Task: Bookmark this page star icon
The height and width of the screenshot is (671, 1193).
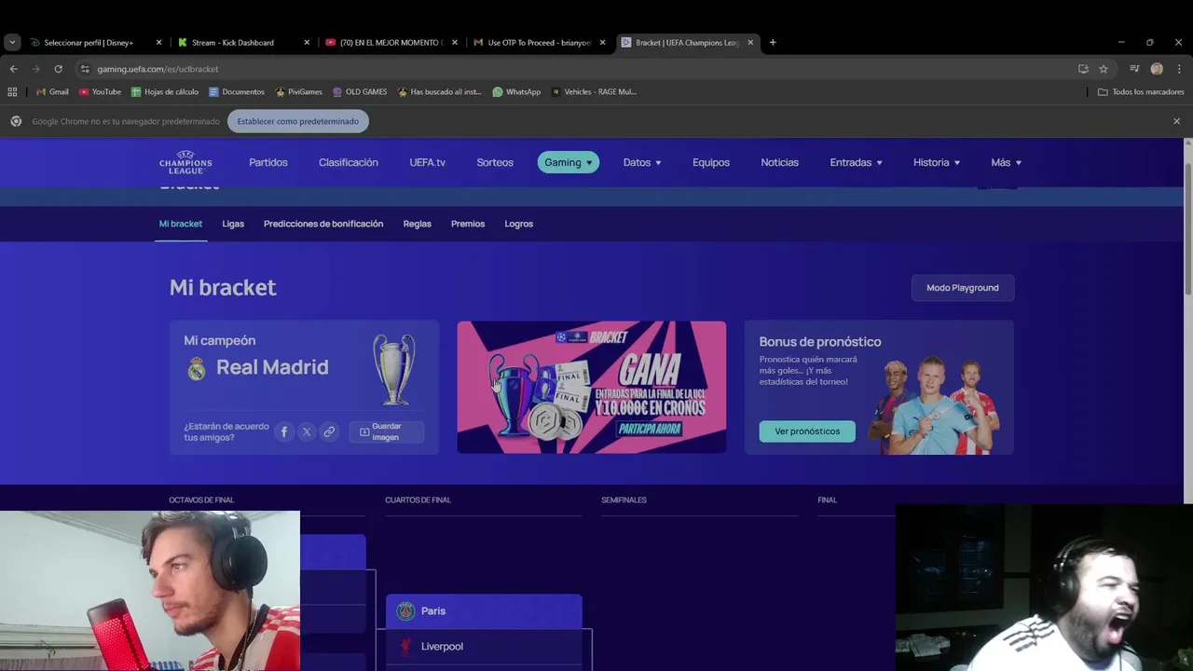Action: point(1104,69)
